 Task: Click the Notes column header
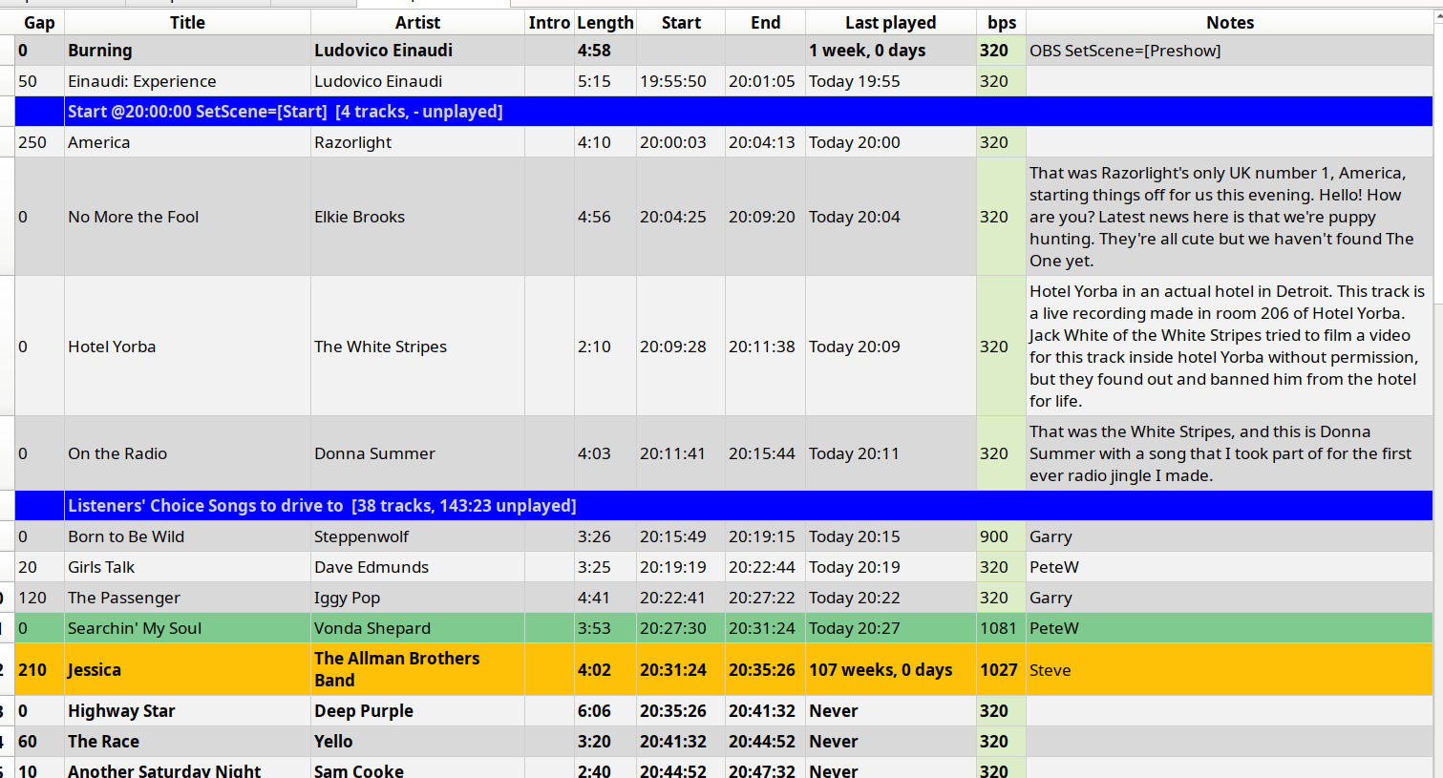click(x=1229, y=22)
